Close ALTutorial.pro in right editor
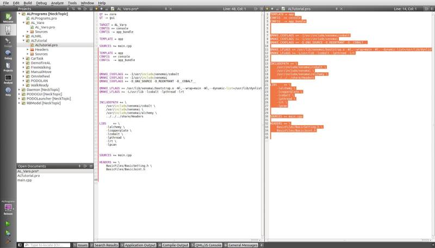The height and width of the screenshot is (248, 435). (341, 9)
